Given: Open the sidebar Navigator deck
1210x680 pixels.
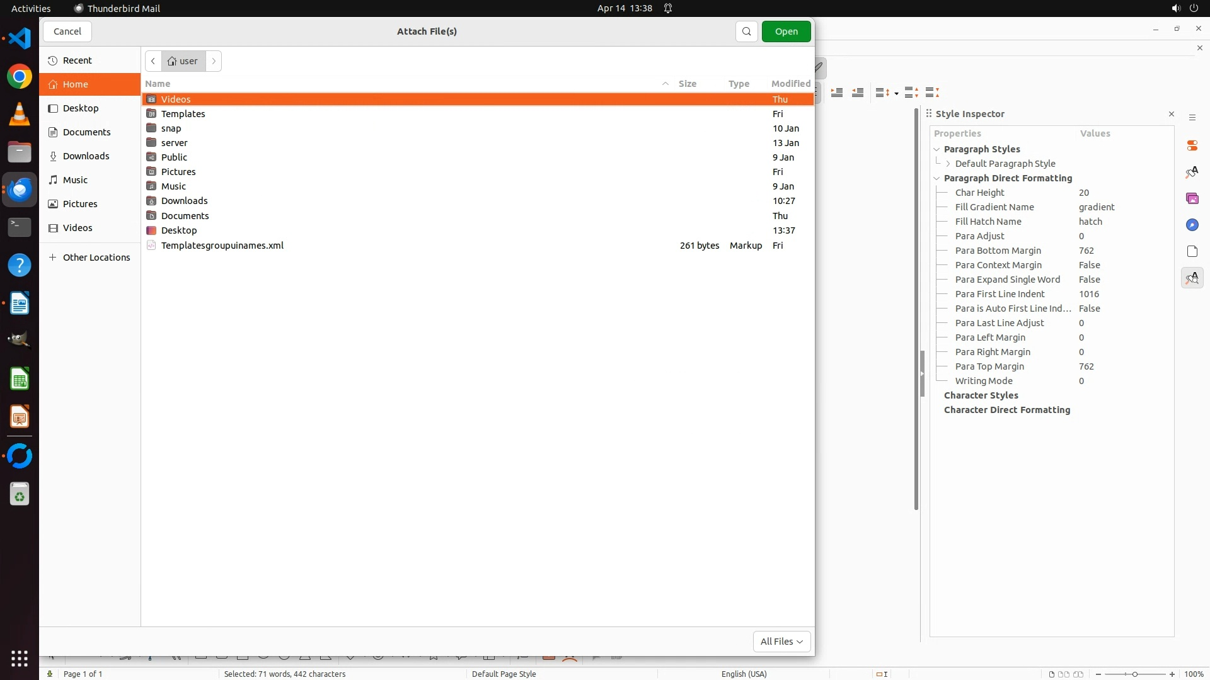Looking at the screenshot, I should (x=1192, y=225).
